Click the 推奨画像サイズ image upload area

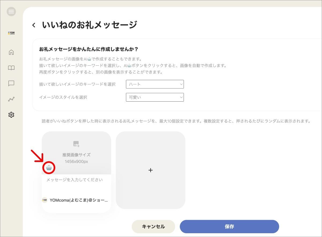[76, 153]
